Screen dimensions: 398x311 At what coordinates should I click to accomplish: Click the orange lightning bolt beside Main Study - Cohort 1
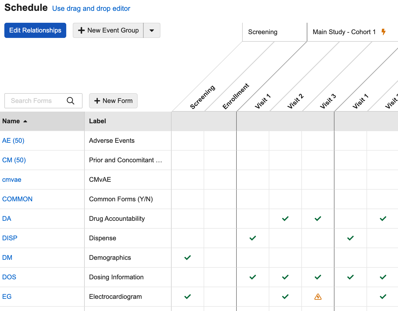[383, 32]
